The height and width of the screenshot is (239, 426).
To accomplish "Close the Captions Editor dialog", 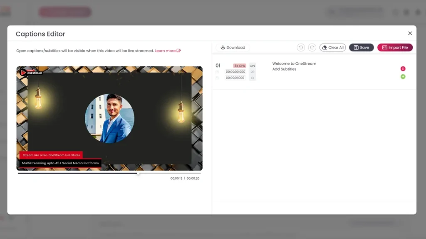I will coord(410,33).
